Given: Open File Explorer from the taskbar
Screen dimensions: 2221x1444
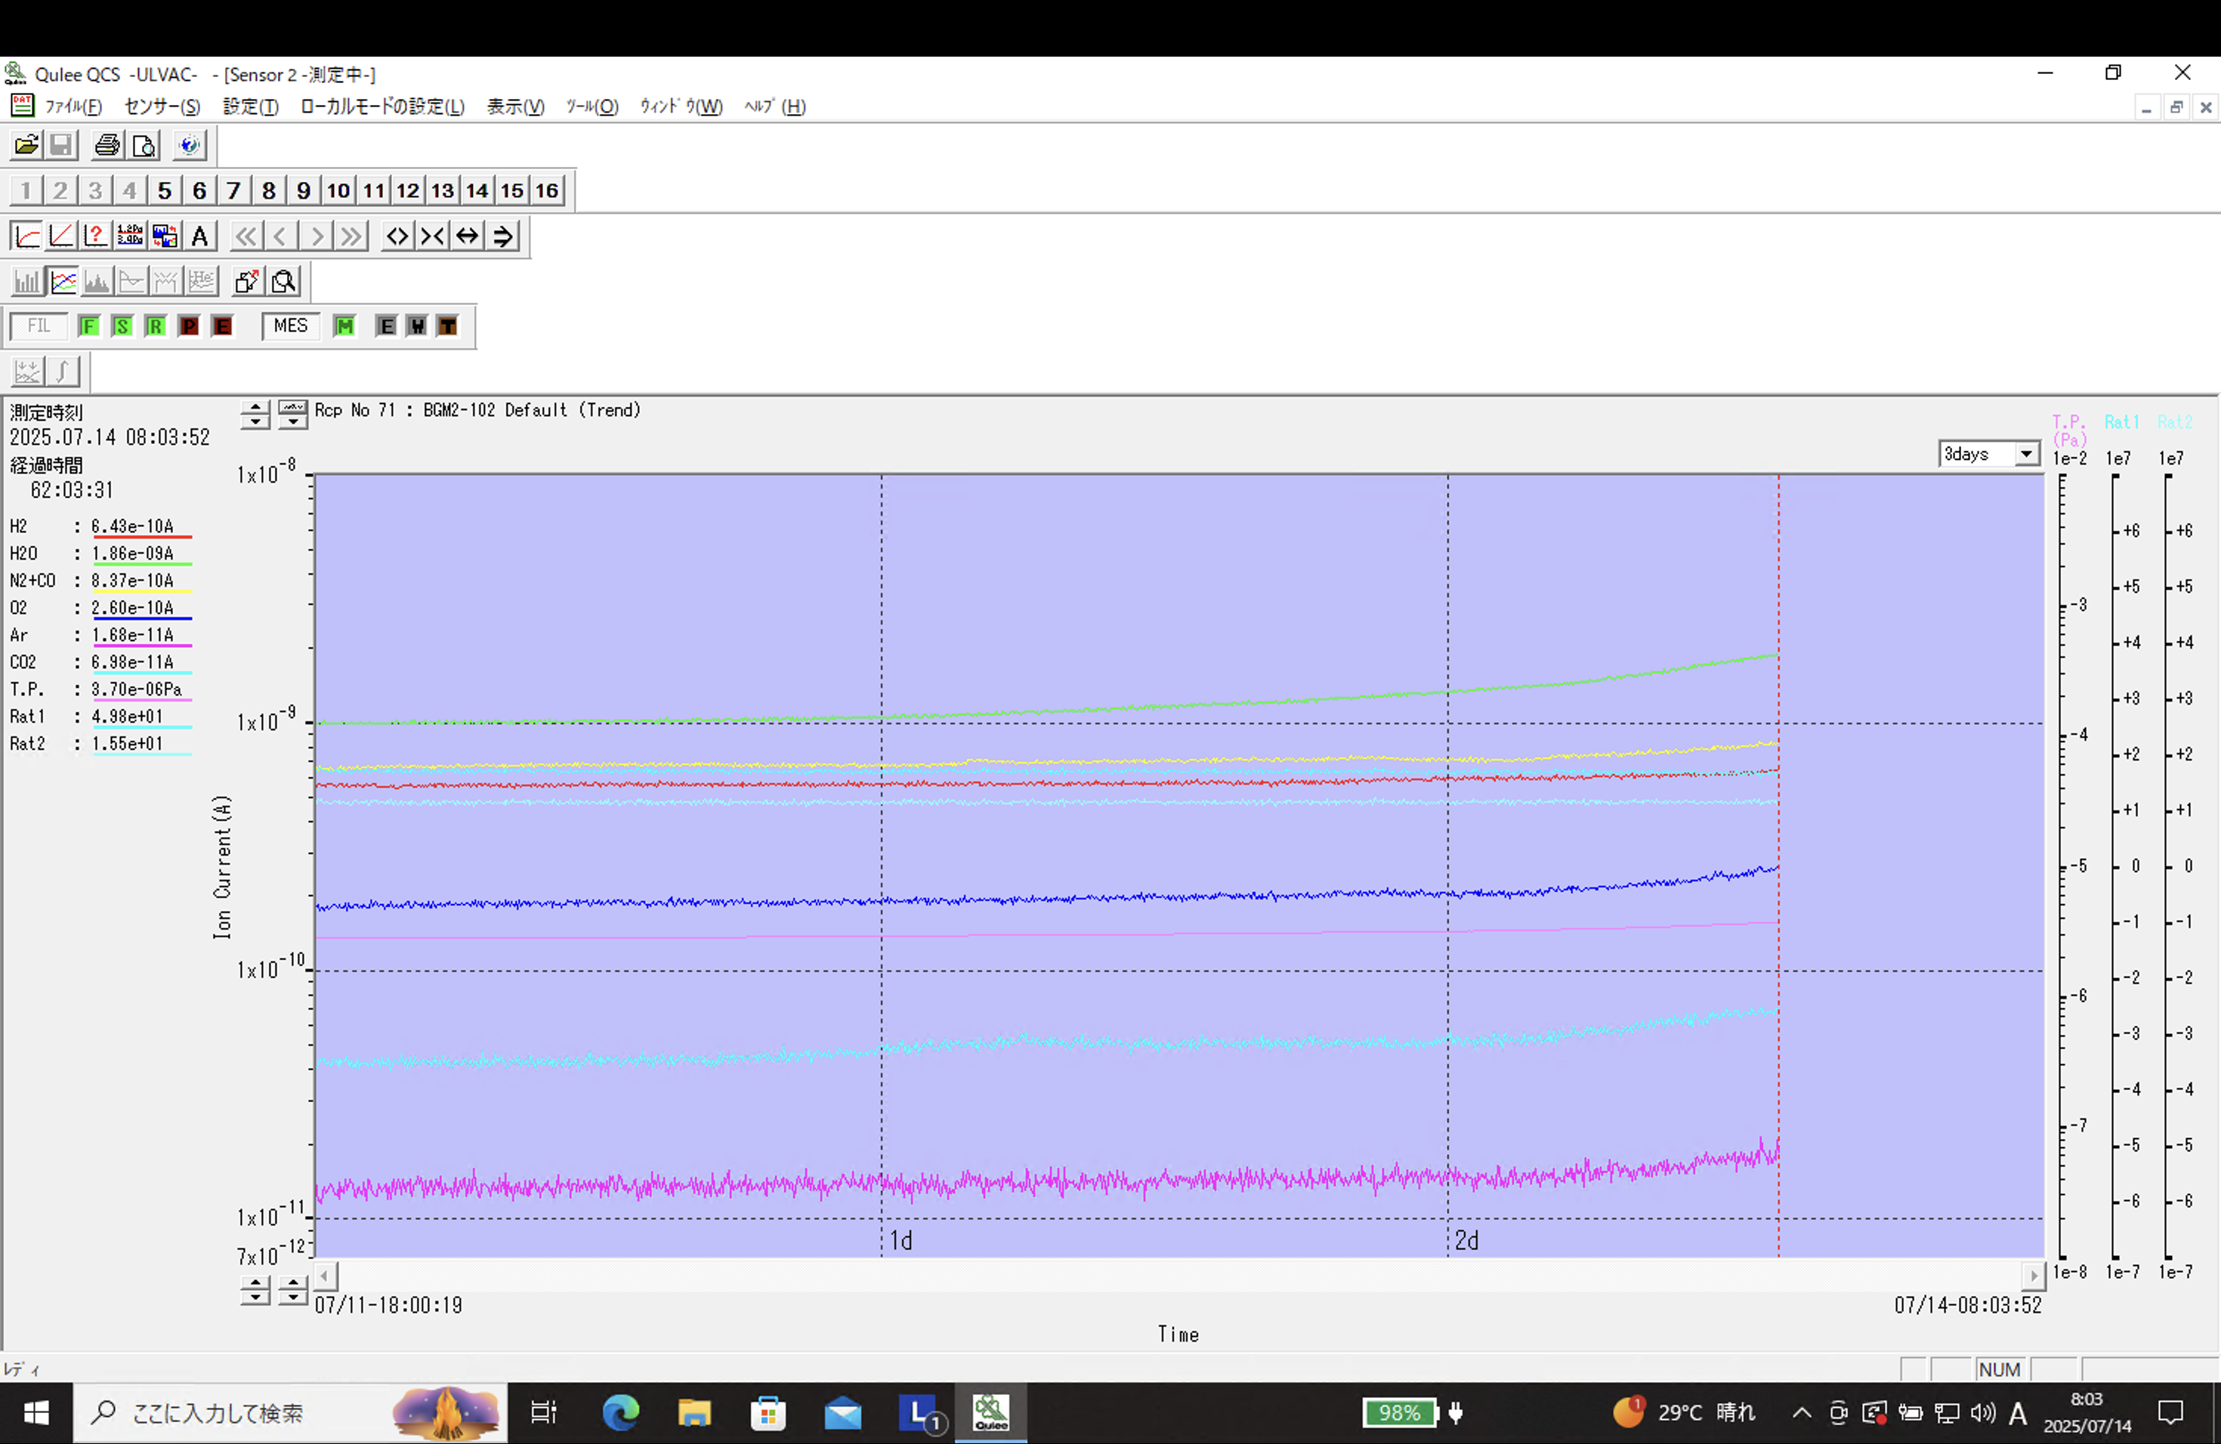Looking at the screenshot, I should [x=694, y=1413].
